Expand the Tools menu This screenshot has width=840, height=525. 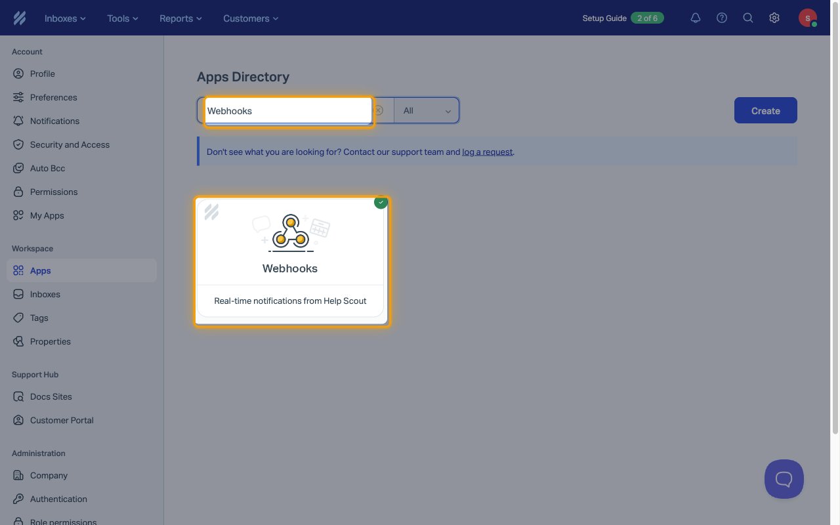click(123, 18)
